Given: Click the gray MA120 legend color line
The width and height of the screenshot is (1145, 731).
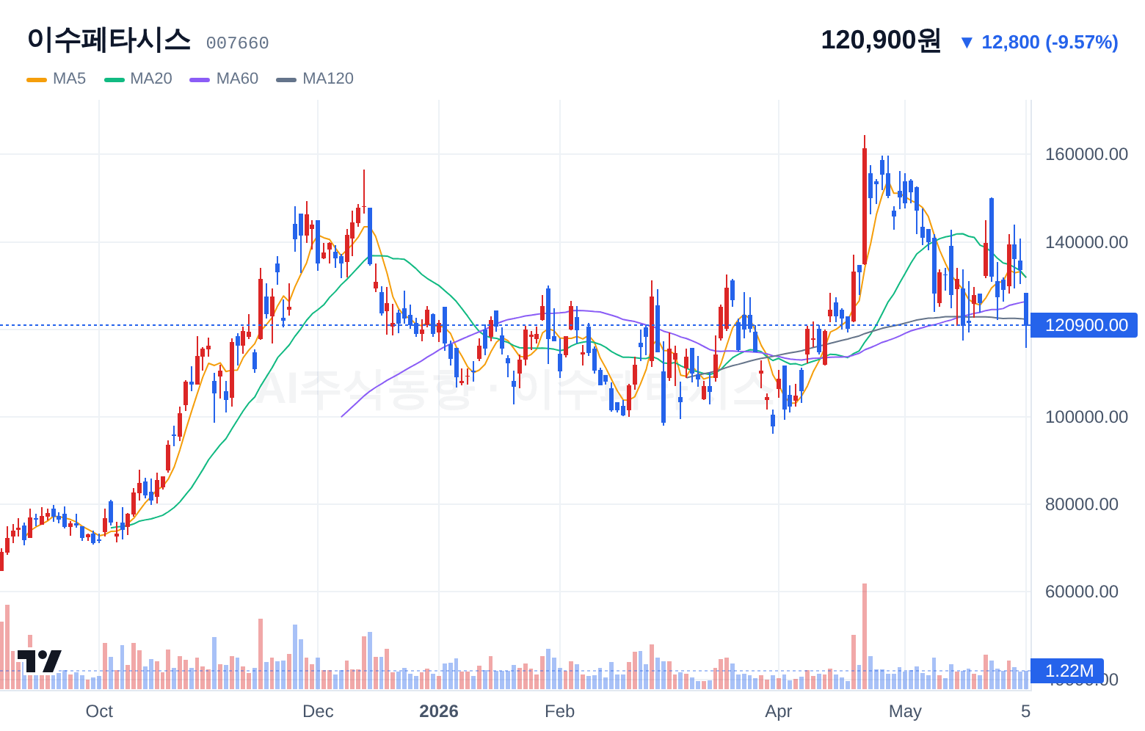Looking at the screenshot, I should click(x=286, y=79).
